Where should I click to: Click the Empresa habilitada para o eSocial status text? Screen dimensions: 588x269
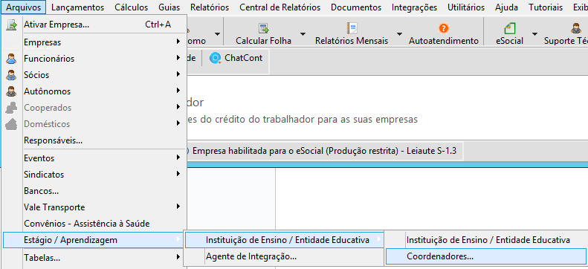324,152
